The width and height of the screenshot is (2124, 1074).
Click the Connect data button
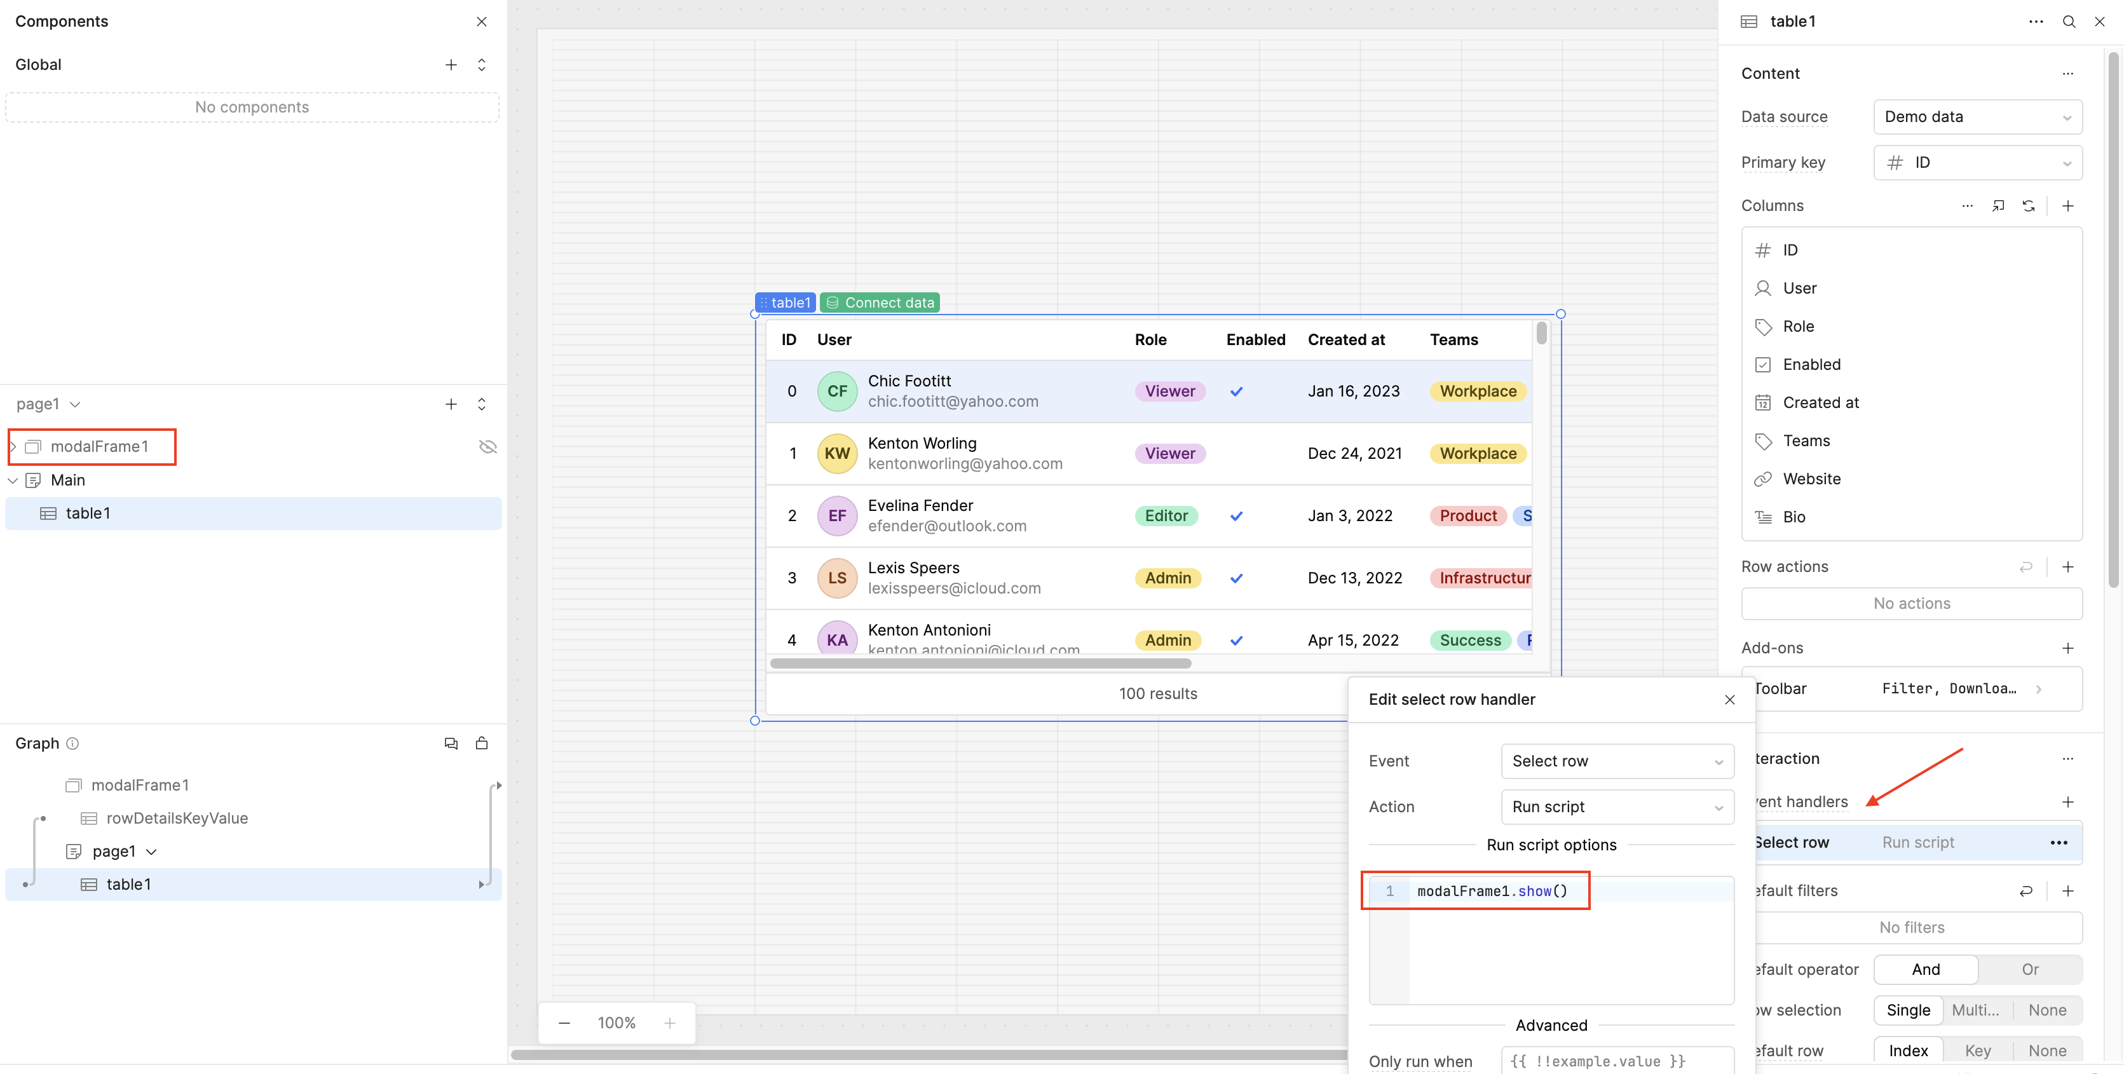click(x=880, y=302)
